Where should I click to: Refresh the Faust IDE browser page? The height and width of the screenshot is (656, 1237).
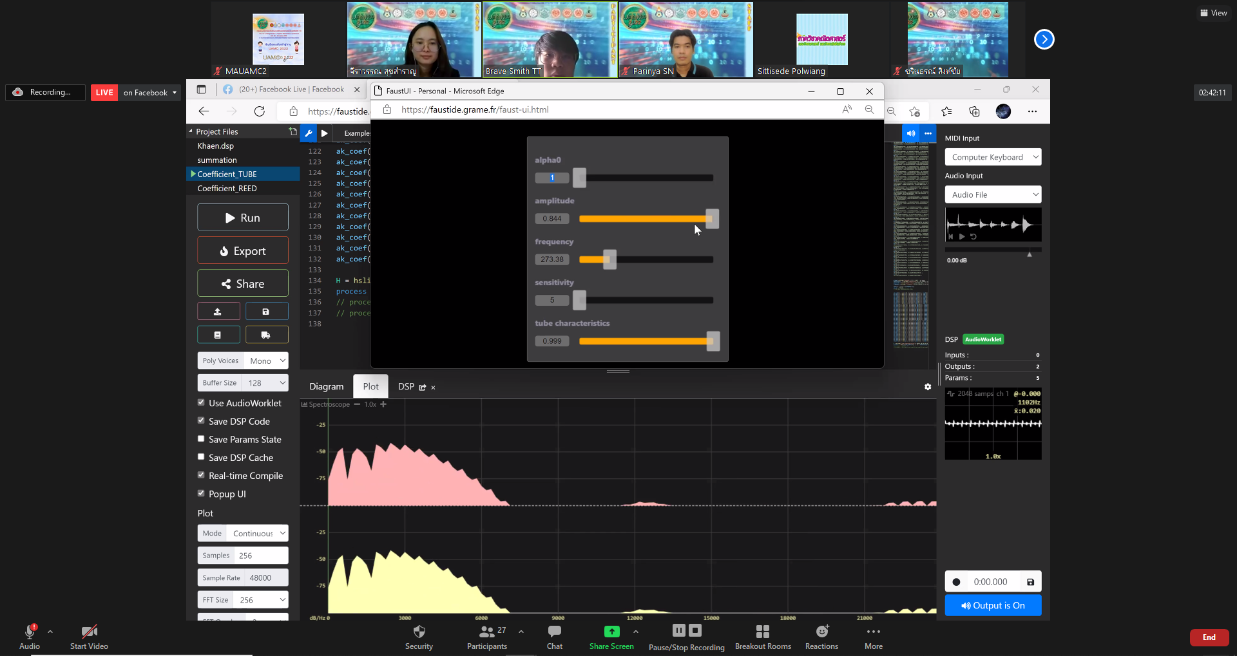coord(260,111)
